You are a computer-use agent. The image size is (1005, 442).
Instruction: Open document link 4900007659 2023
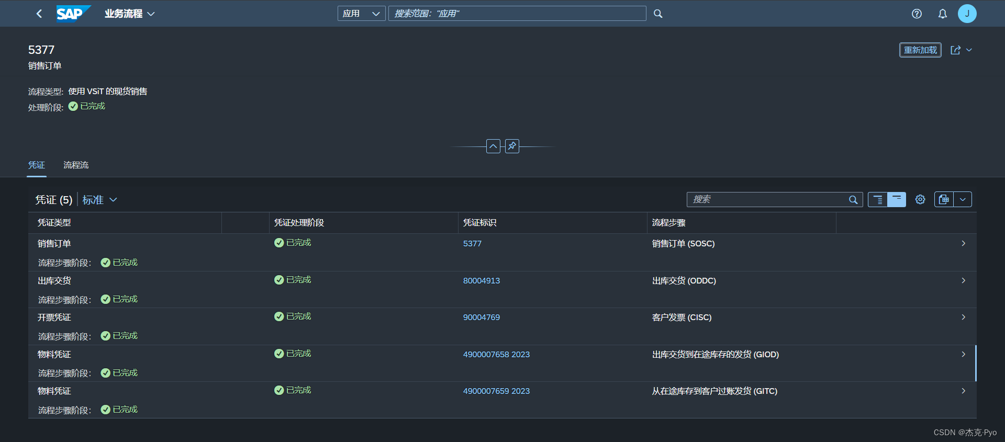coord(496,391)
